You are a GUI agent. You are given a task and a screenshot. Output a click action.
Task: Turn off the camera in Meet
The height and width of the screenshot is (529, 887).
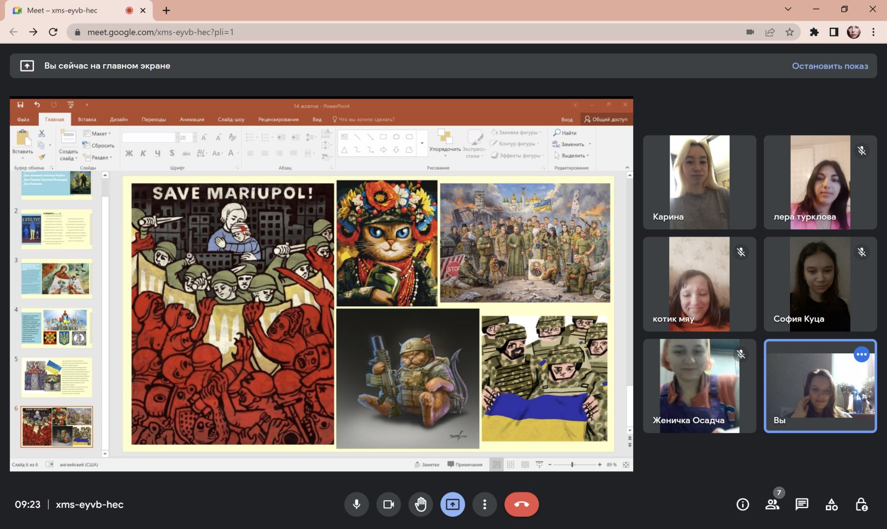[389, 504]
